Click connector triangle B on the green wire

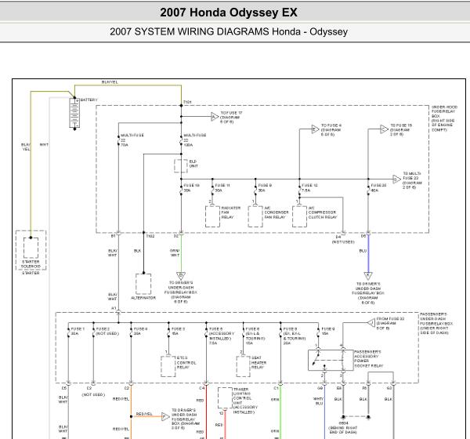tap(181, 275)
